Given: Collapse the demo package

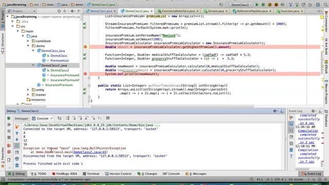Looking at the screenshot, I should [28, 46].
